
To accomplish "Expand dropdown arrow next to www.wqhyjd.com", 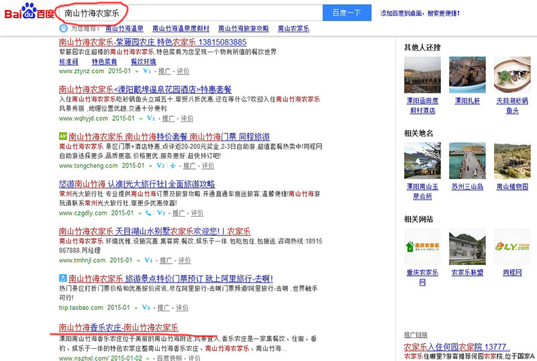I will point(140,119).
